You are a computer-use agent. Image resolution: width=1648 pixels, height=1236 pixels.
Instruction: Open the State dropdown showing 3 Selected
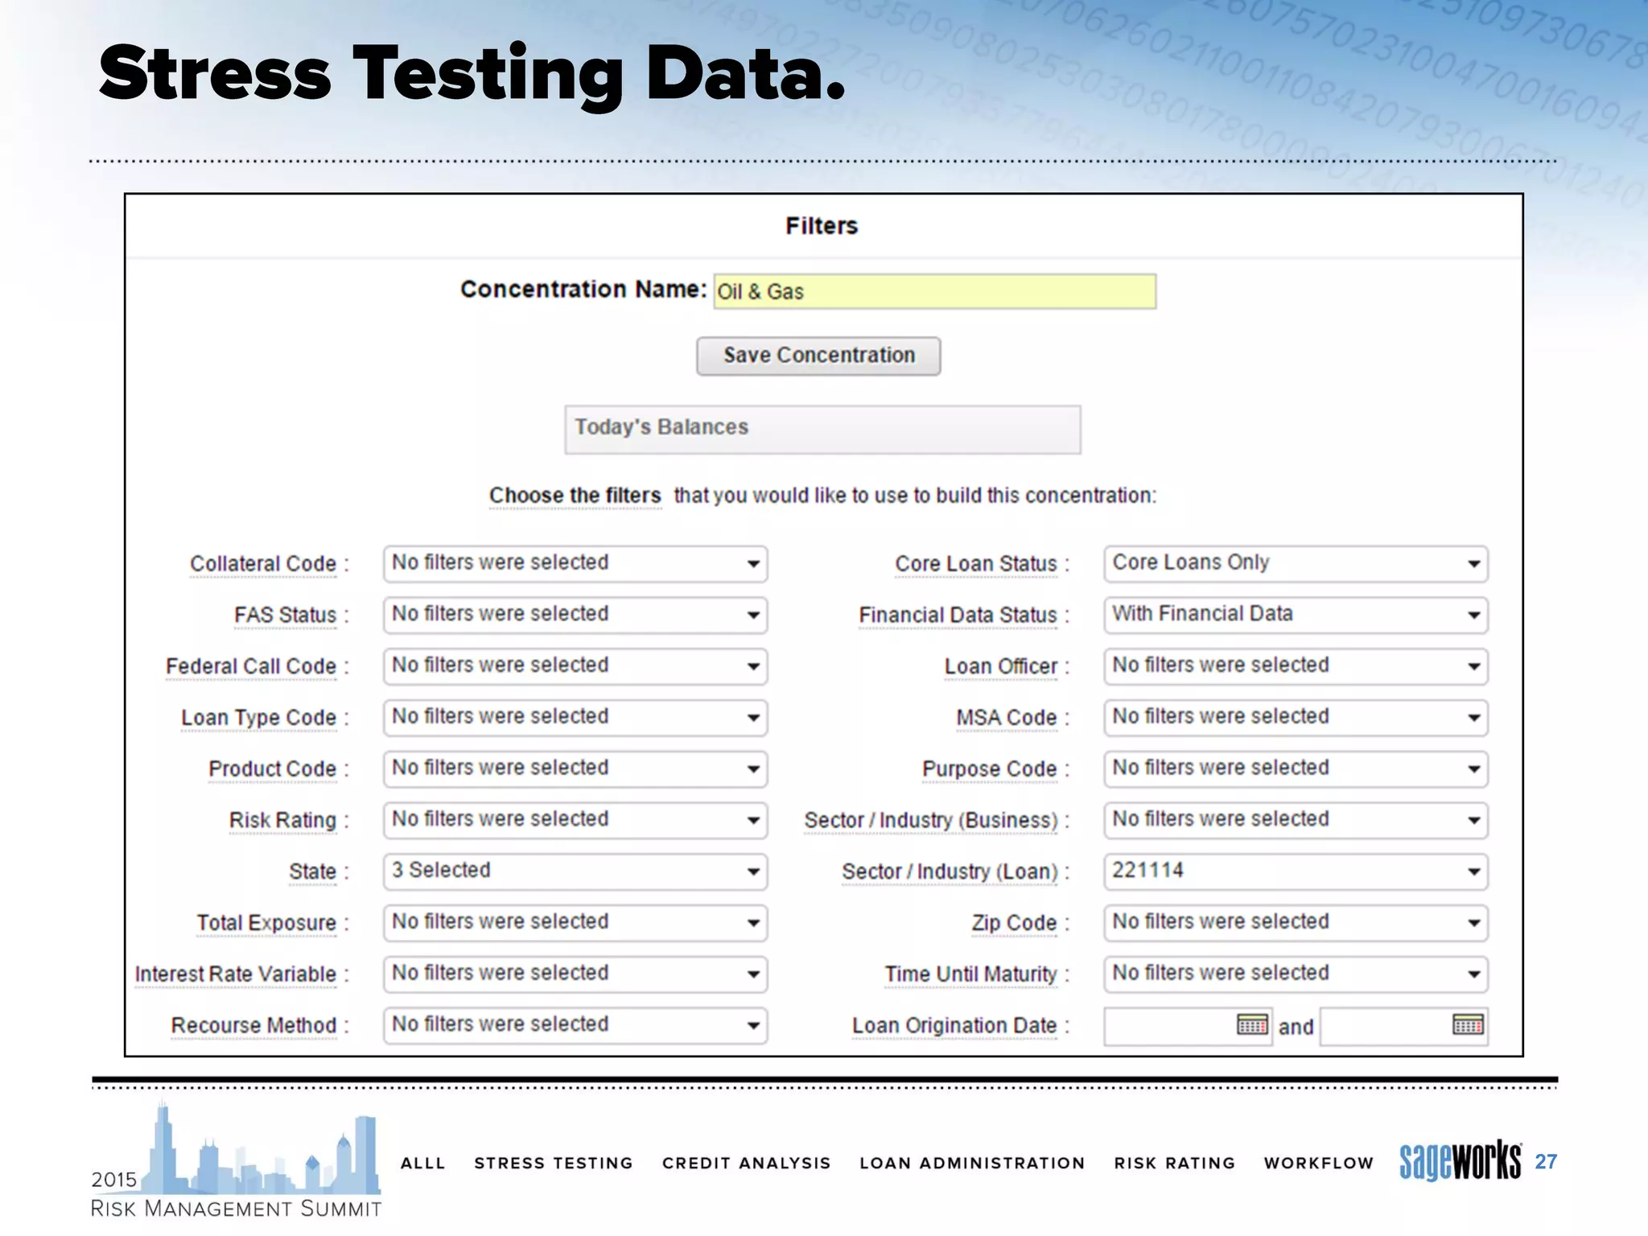point(575,871)
